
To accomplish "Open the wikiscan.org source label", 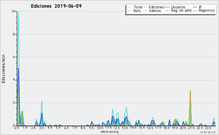I will coord(109,132).
